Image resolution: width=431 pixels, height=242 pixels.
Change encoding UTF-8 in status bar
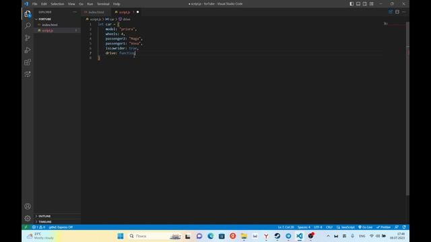pyautogui.click(x=318, y=227)
